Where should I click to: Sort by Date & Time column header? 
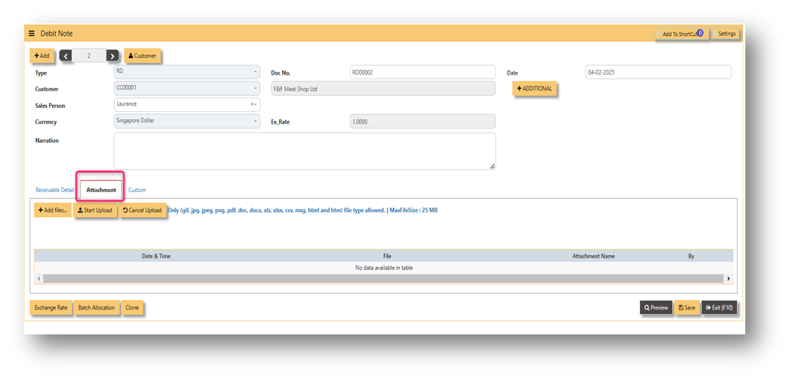pos(156,256)
